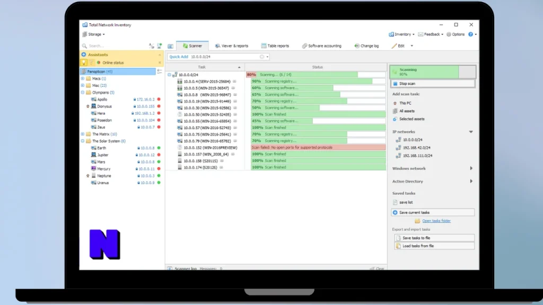Click Clear in the Scanner log

377,268
